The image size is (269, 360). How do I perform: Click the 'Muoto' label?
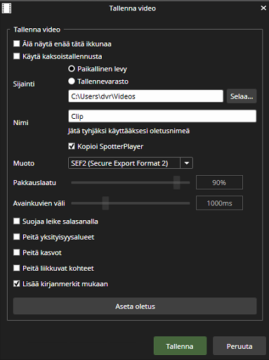tap(24, 163)
